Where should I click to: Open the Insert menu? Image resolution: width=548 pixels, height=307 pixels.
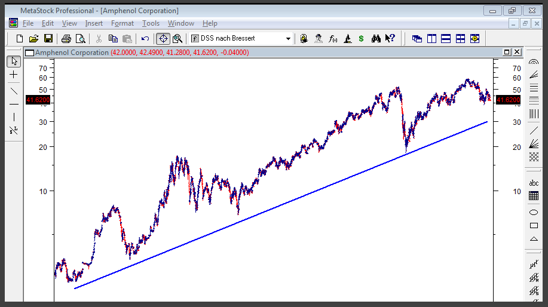click(94, 23)
